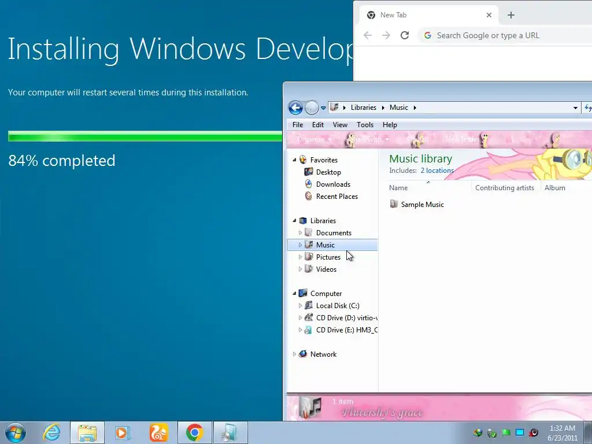Open the Share with toolbar dropdown

(x=368, y=139)
